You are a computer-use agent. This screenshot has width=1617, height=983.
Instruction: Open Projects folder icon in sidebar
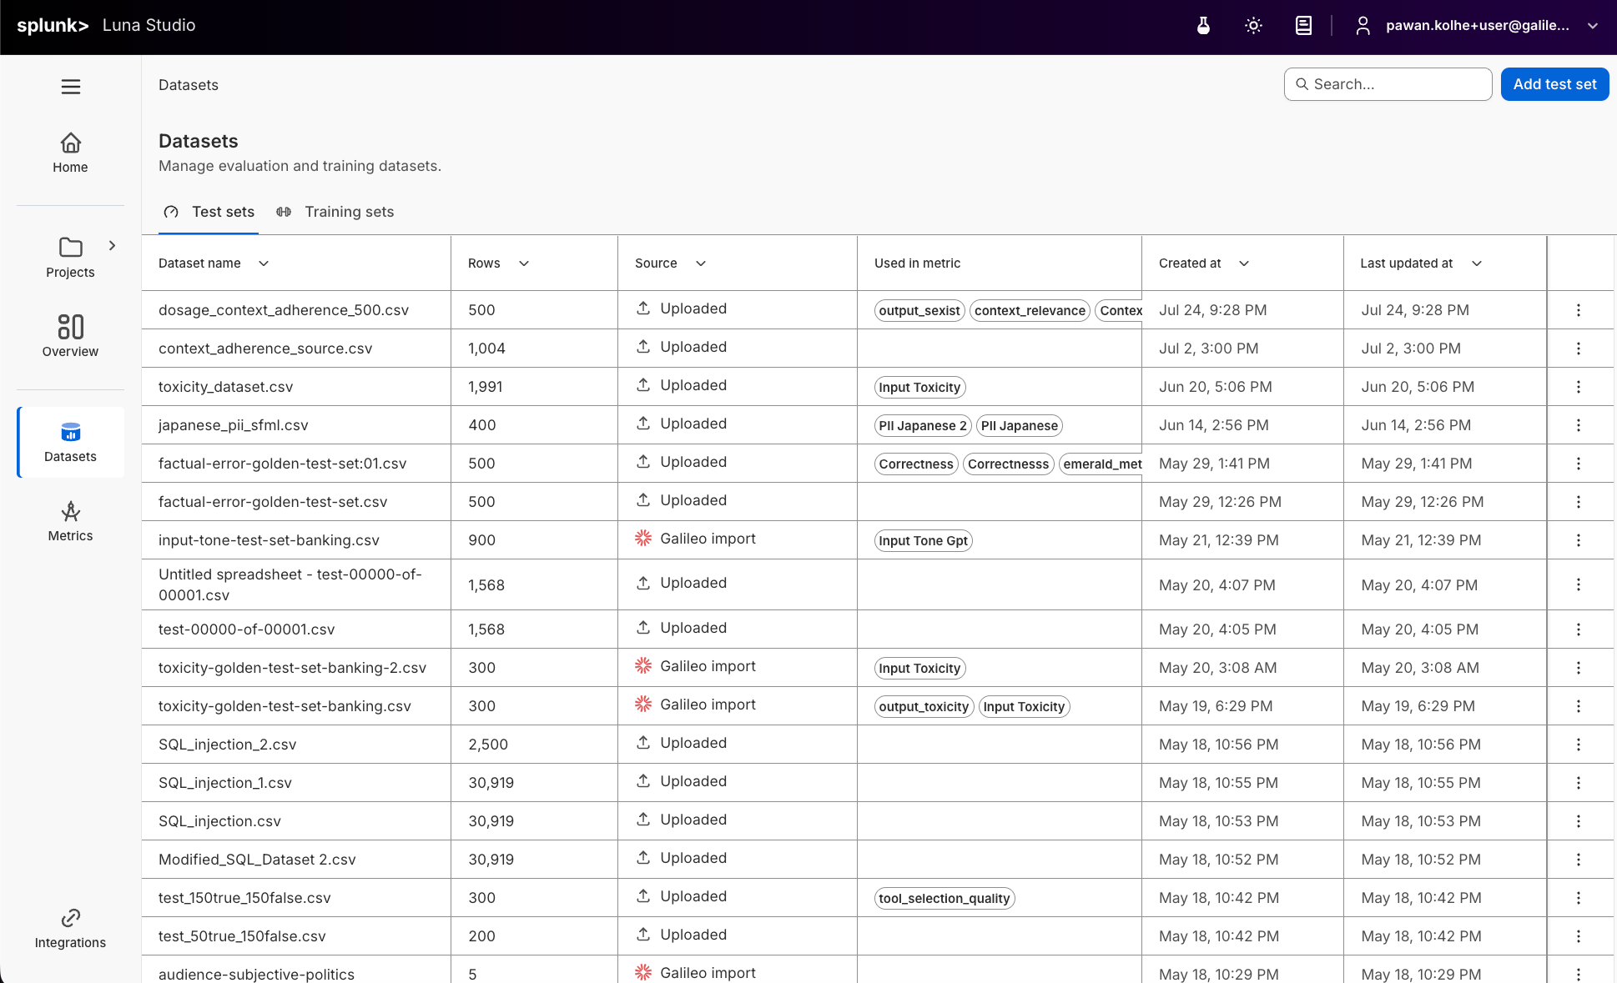(71, 247)
